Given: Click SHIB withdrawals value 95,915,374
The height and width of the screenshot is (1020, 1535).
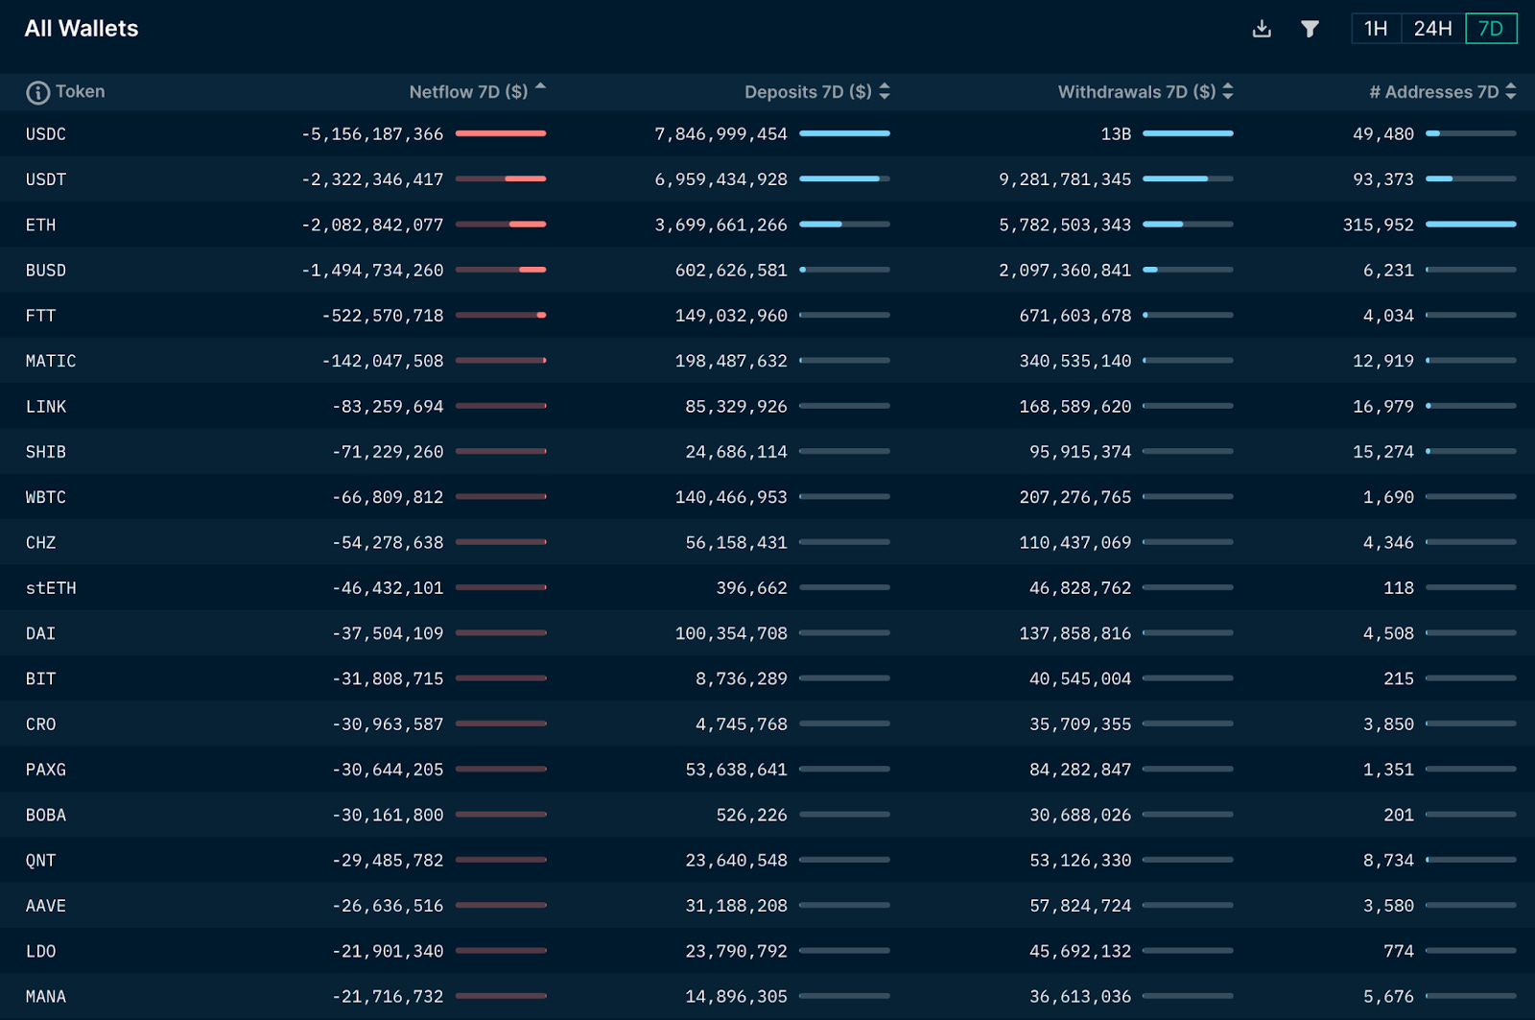Looking at the screenshot, I should point(1080,452).
